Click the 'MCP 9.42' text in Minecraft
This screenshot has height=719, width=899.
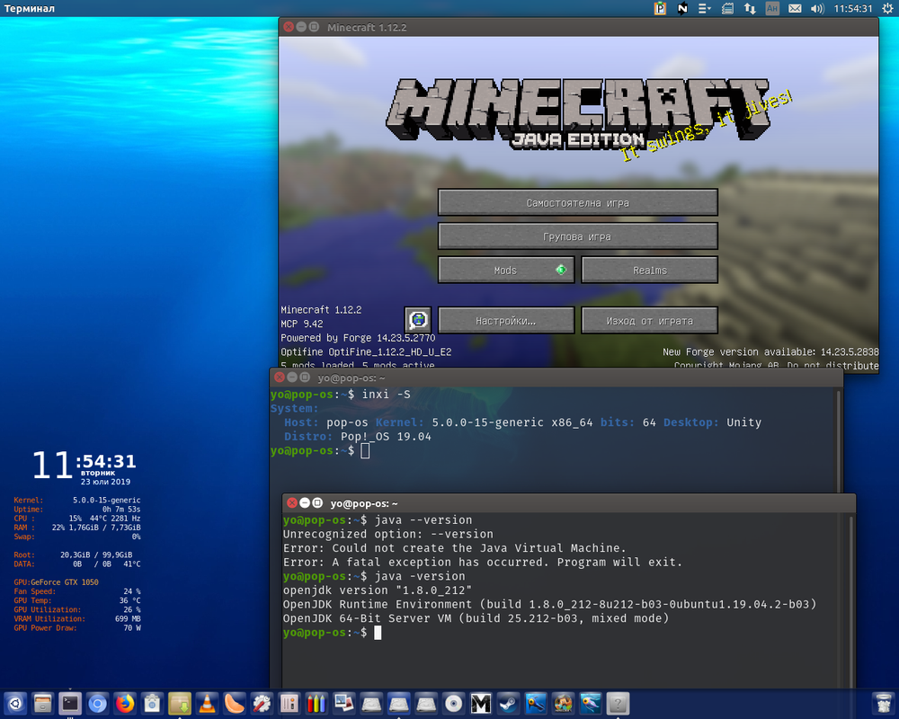pyautogui.click(x=301, y=324)
